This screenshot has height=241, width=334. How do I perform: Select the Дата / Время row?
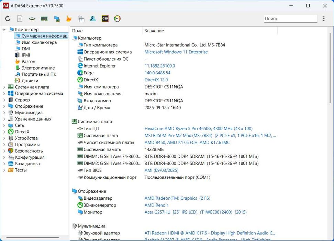point(175,107)
